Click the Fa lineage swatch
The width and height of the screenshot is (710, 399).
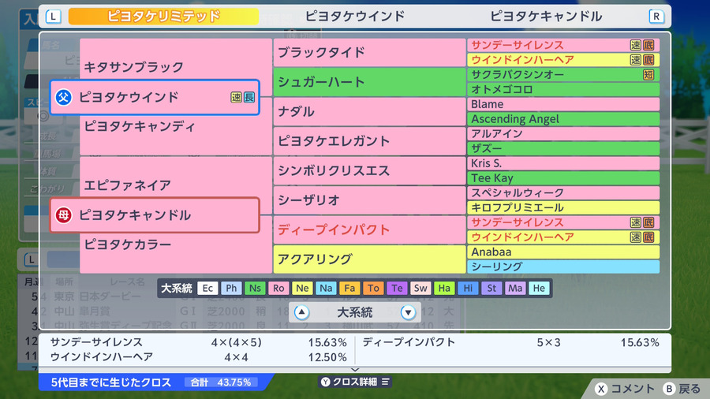[x=349, y=288]
